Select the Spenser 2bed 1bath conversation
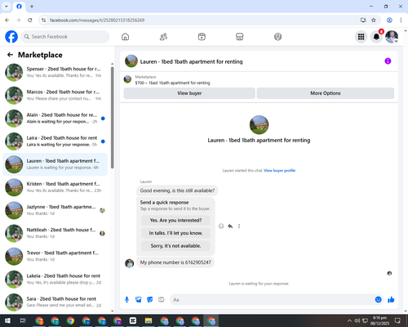The width and height of the screenshot is (408, 327). click(55, 72)
